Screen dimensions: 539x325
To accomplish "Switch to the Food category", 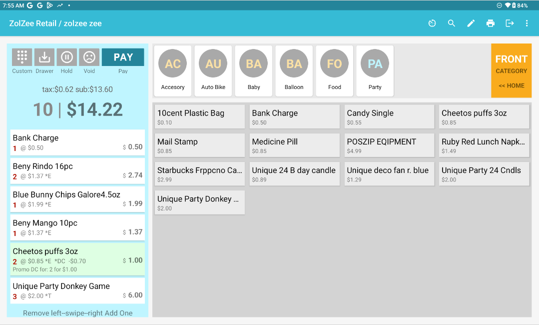I will pos(335,70).
